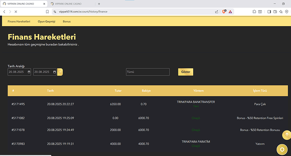
Task: Open the Finans Hareketleri menu item
Action: pos(19,22)
